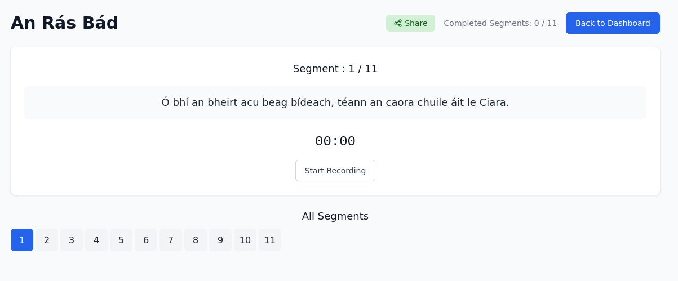The image size is (678, 281).
Task: Click the 00:00 recording timer
Action: coord(335,141)
